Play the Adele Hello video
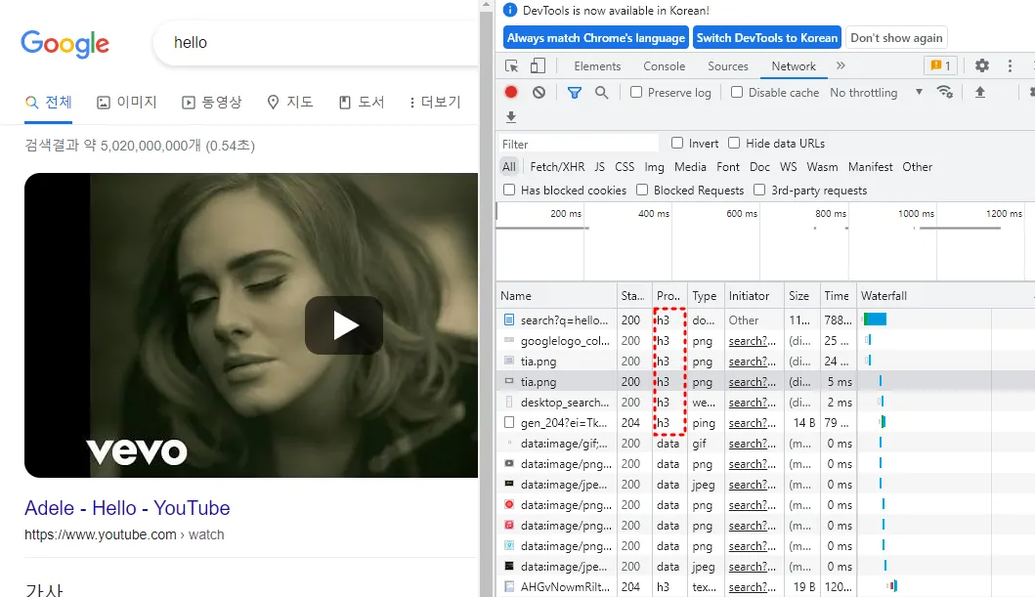The height and width of the screenshot is (597, 1035). coord(344,325)
